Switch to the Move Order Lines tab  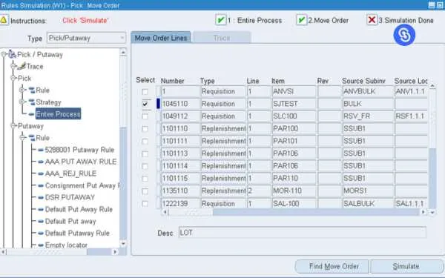(161, 38)
